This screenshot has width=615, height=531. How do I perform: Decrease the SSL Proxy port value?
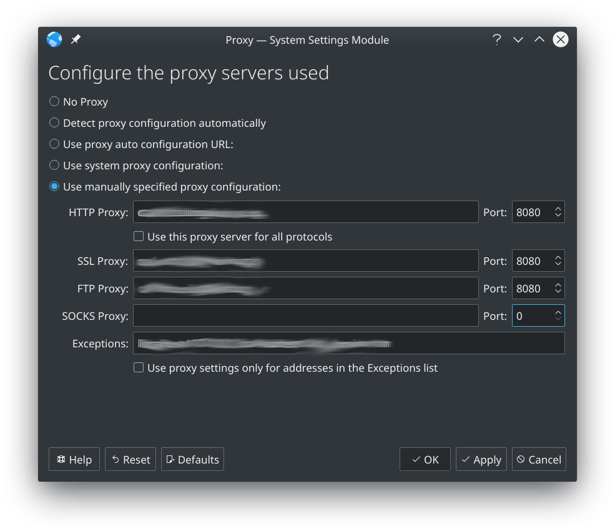558,265
